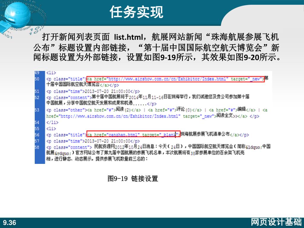Click the slide title 任务实现
Viewport: 304px width, 228px height.
coord(137,12)
